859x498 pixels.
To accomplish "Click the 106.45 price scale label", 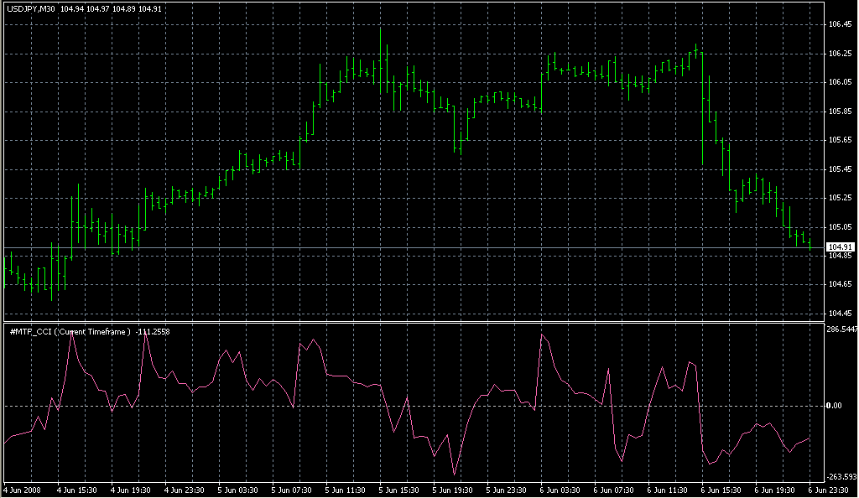I will click(841, 24).
